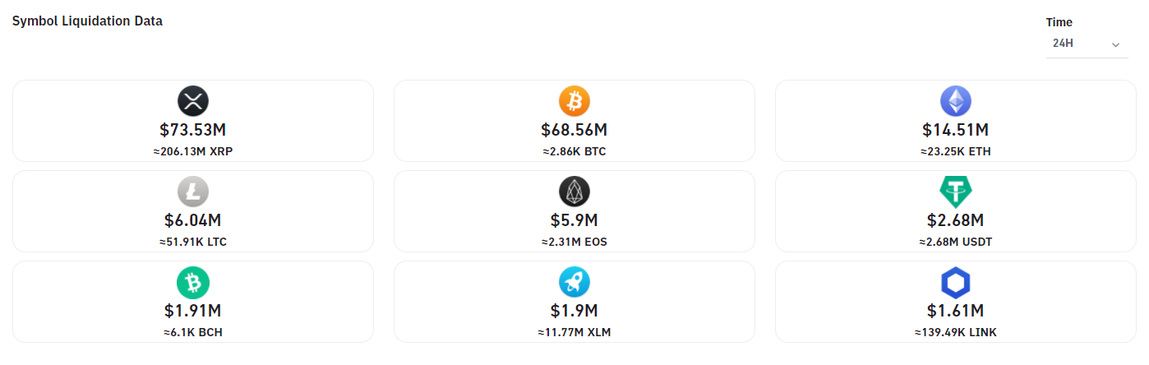Click the ≈11.77M XLM quantity text

(574, 332)
